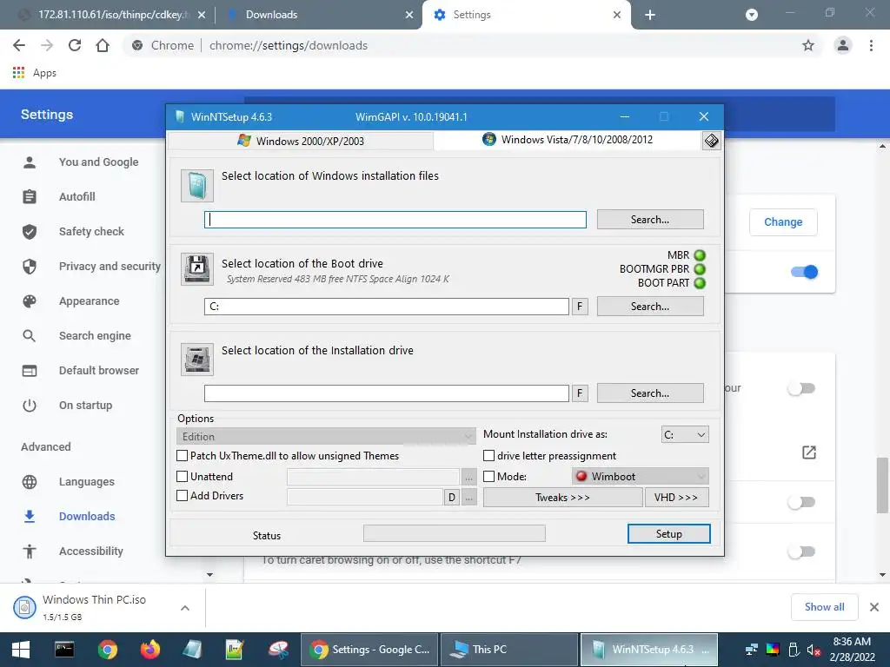Open the Windows Start menu

pyautogui.click(x=21, y=650)
